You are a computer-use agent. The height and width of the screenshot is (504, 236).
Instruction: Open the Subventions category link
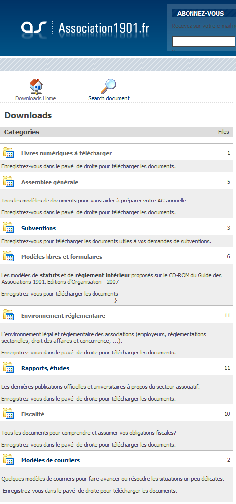pos(39,228)
